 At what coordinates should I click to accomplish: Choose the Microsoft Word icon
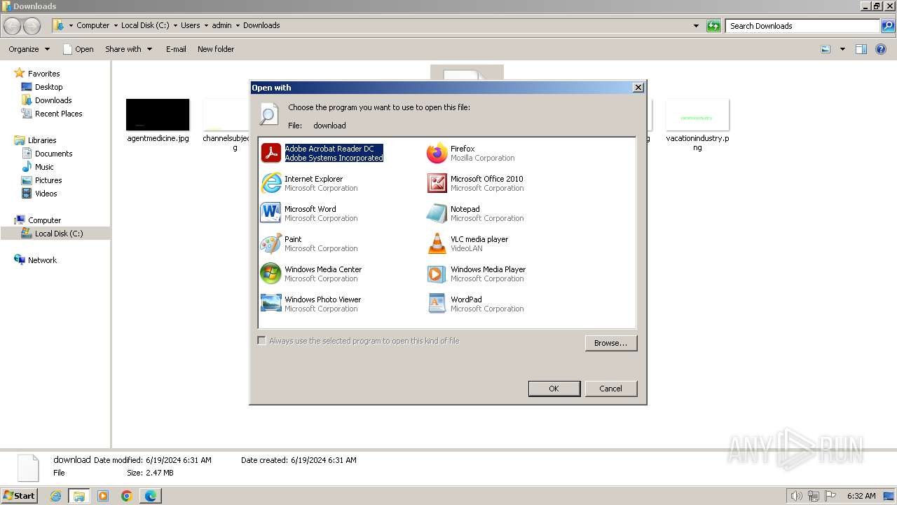271,213
